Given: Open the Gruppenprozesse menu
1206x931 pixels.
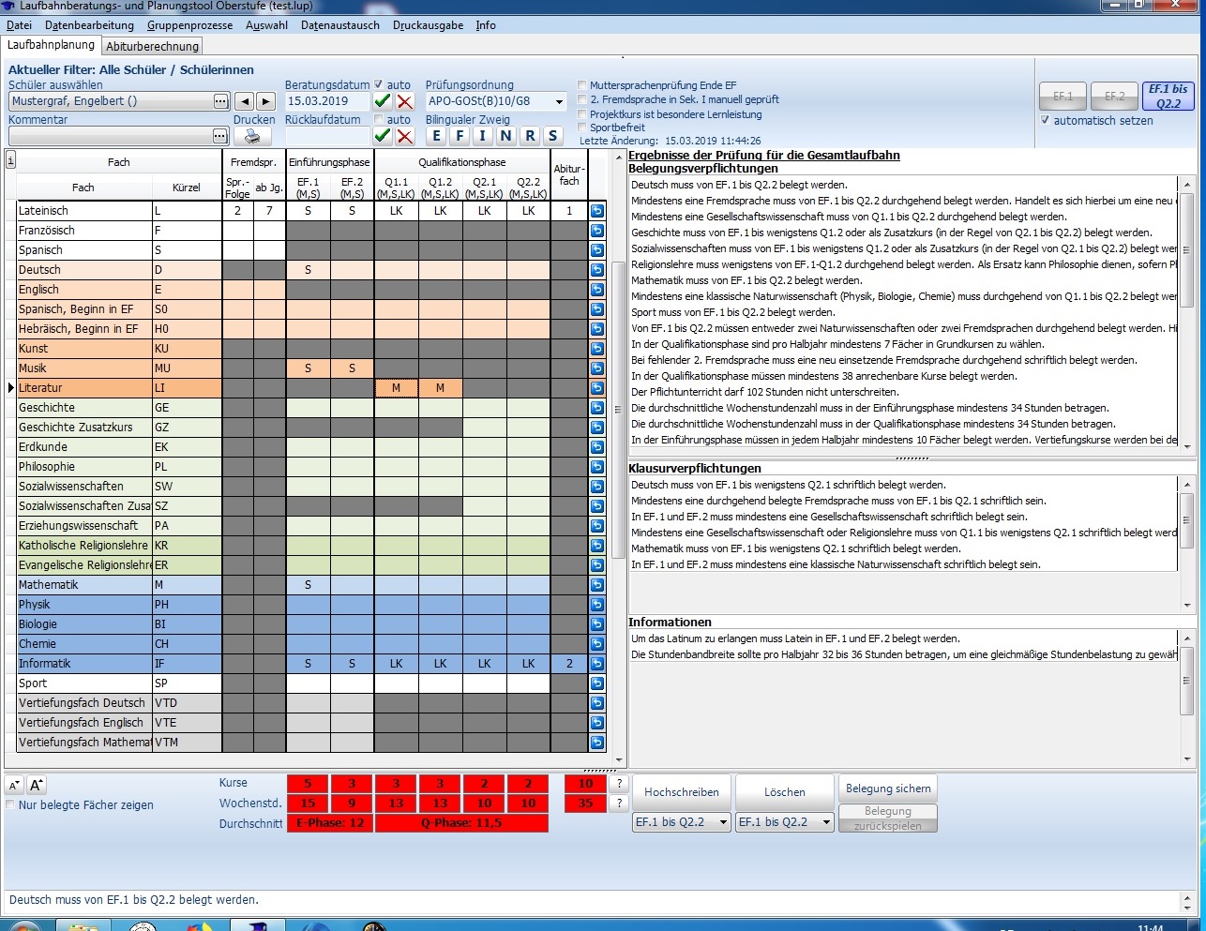Looking at the screenshot, I should [189, 25].
